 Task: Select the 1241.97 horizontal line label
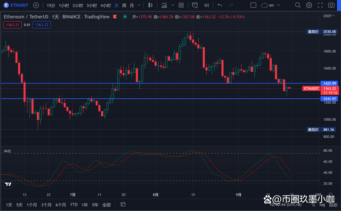pos(329,99)
